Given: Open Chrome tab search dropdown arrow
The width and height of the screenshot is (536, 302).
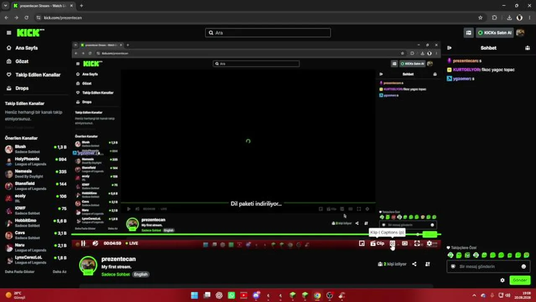Looking at the screenshot, I should (x=5, y=6).
